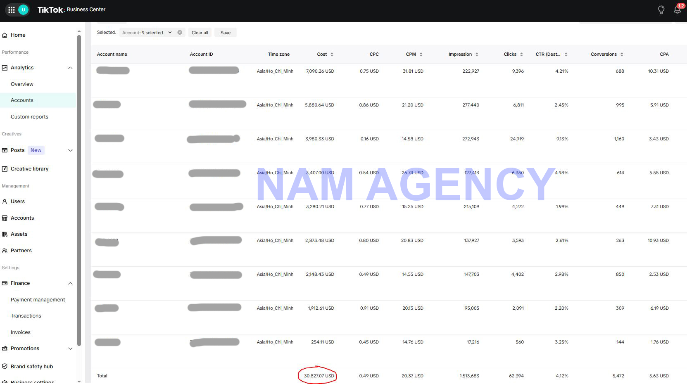
Task: Sort by Clicks column arrows
Action: pyautogui.click(x=521, y=55)
